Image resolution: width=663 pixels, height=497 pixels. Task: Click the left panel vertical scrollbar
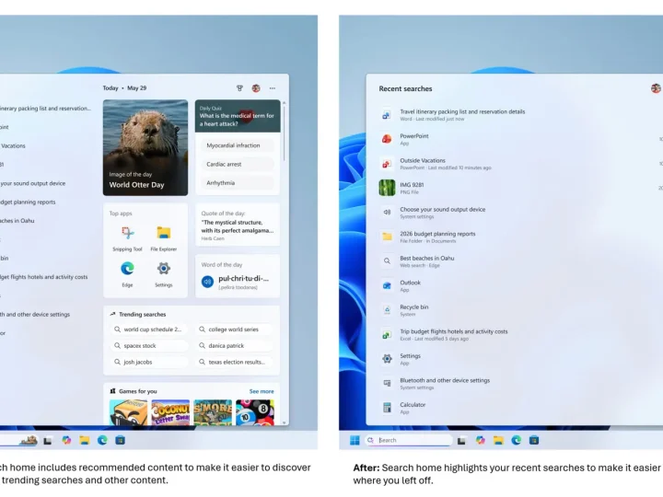(285, 133)
